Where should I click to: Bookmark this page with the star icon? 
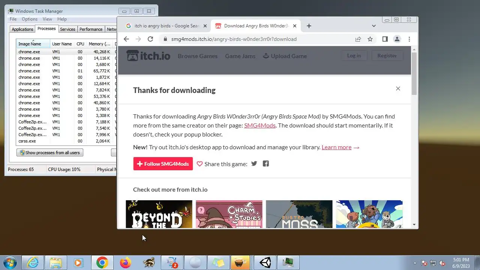[x=370, y=39]
